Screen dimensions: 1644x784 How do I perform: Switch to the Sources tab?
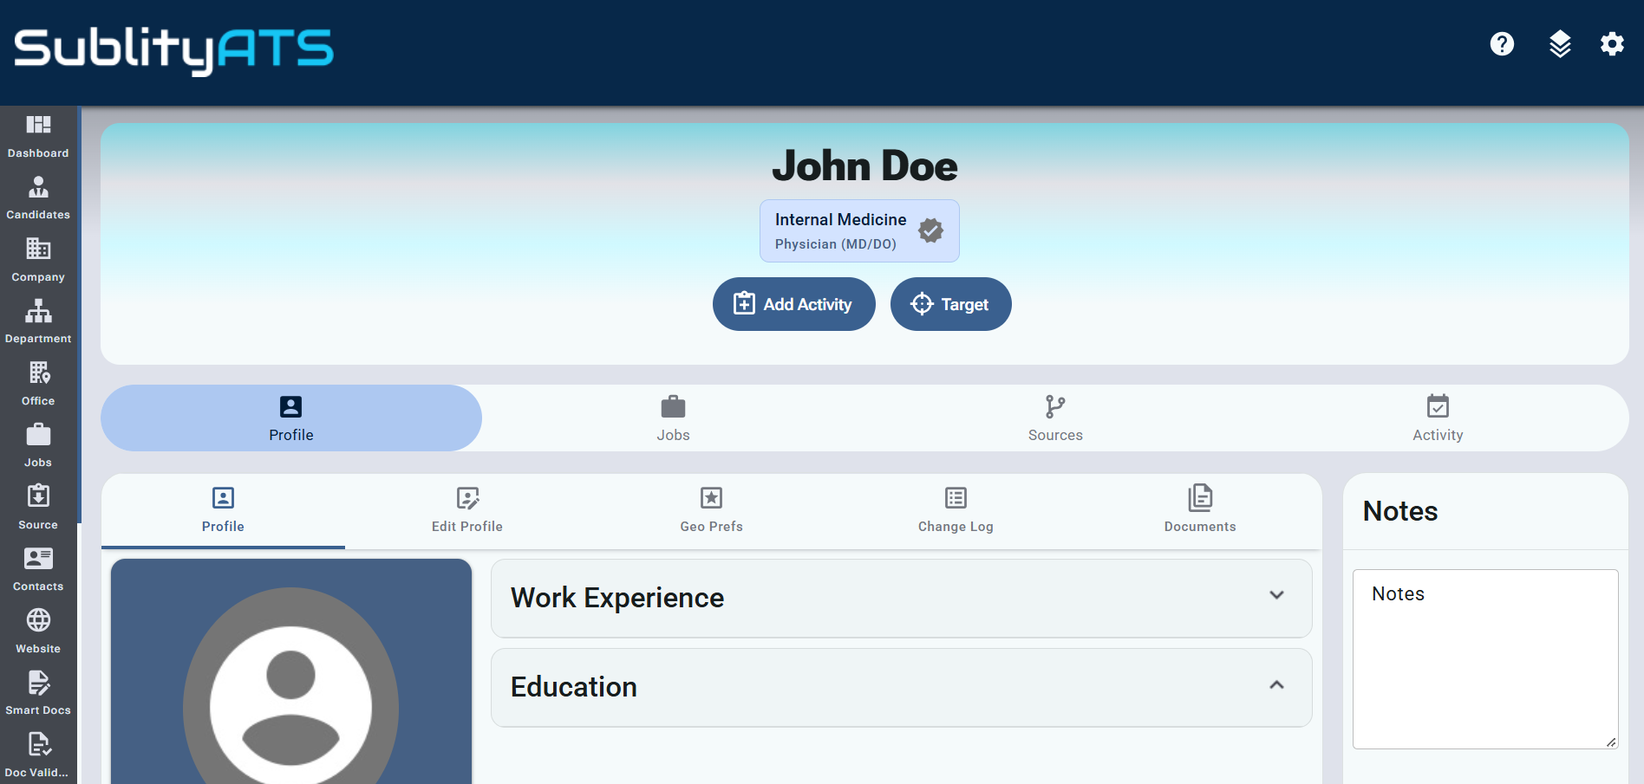click(1055, 418)
